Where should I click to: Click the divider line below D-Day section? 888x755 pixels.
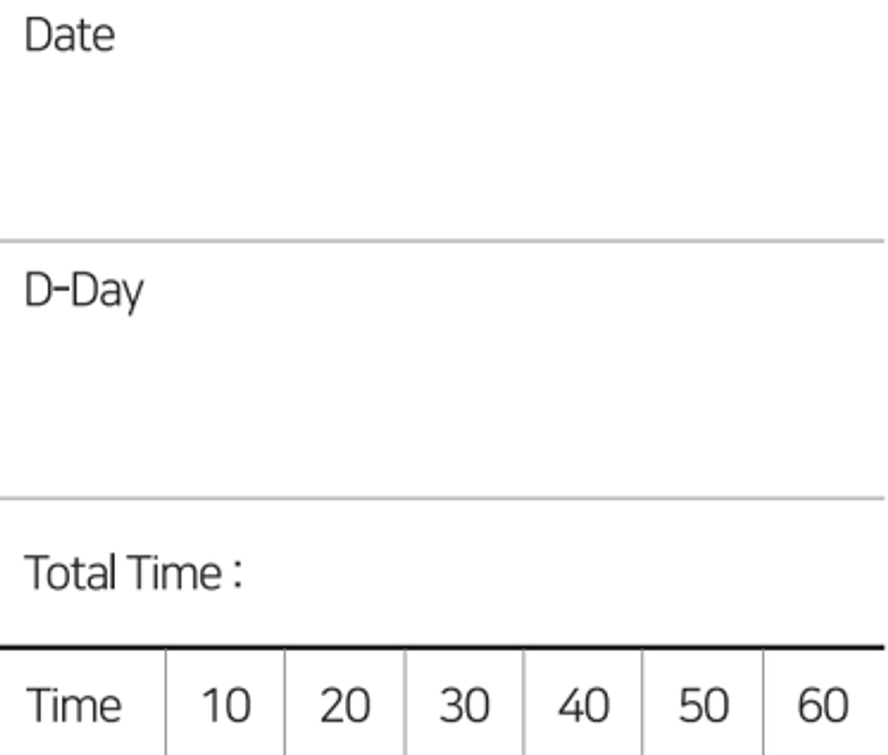point(444,497)
